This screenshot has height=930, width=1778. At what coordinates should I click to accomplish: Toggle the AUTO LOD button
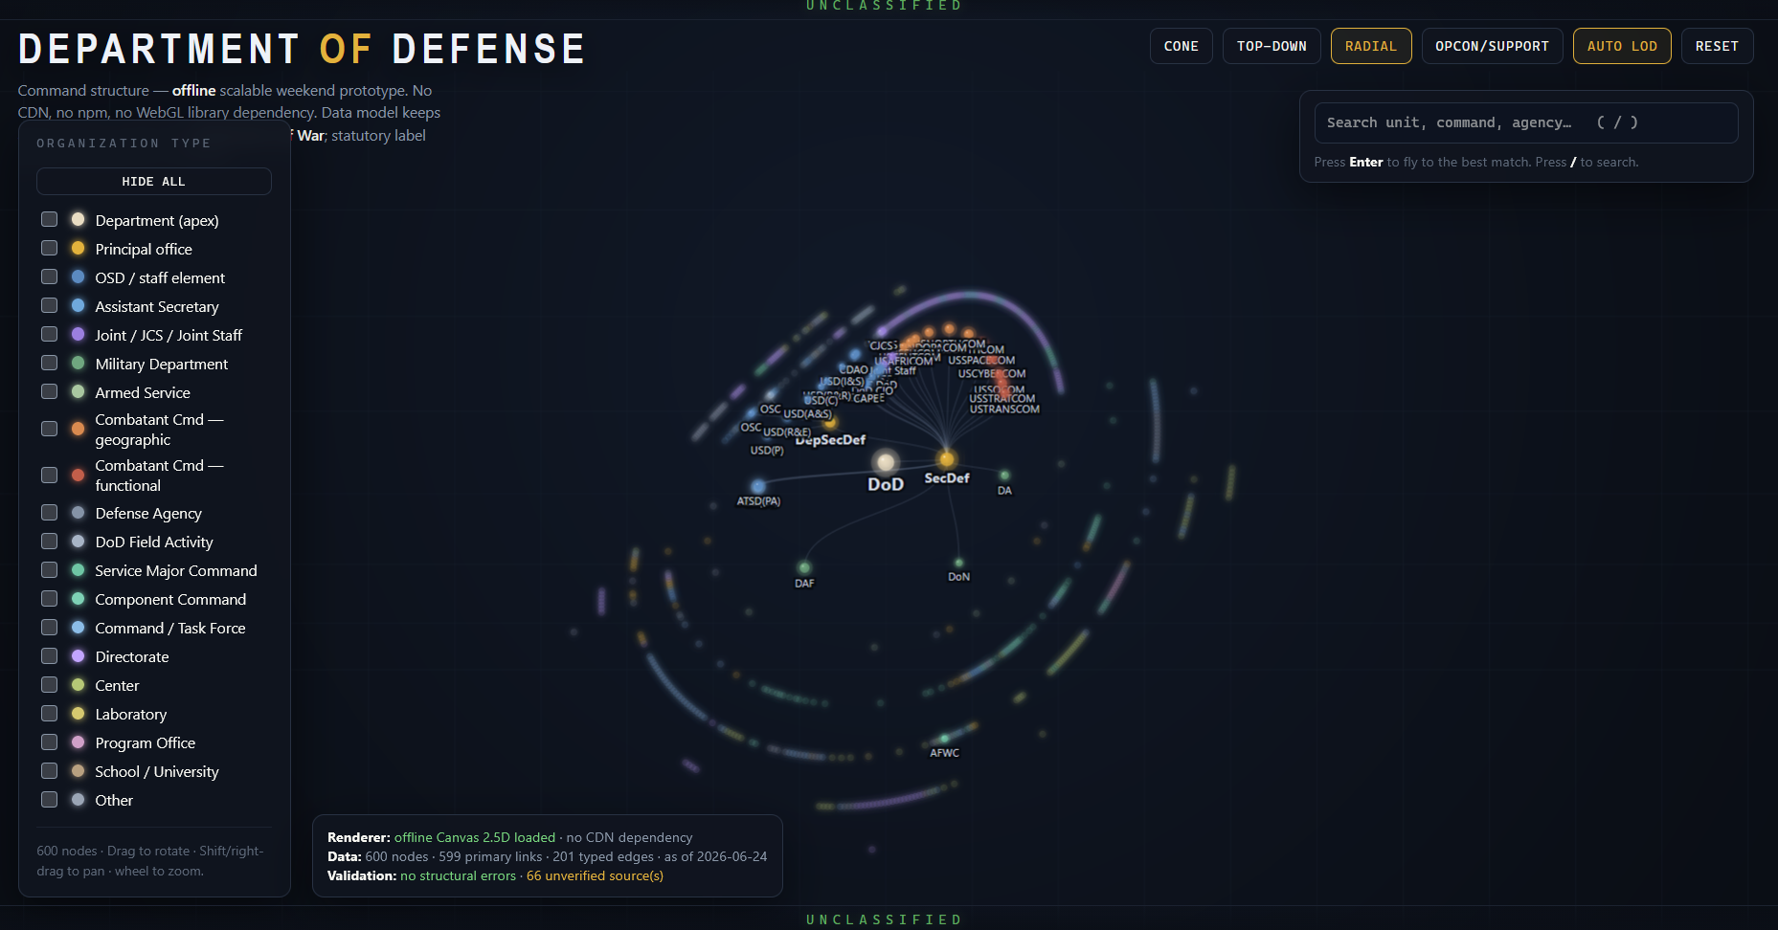tap(1622, 46)
